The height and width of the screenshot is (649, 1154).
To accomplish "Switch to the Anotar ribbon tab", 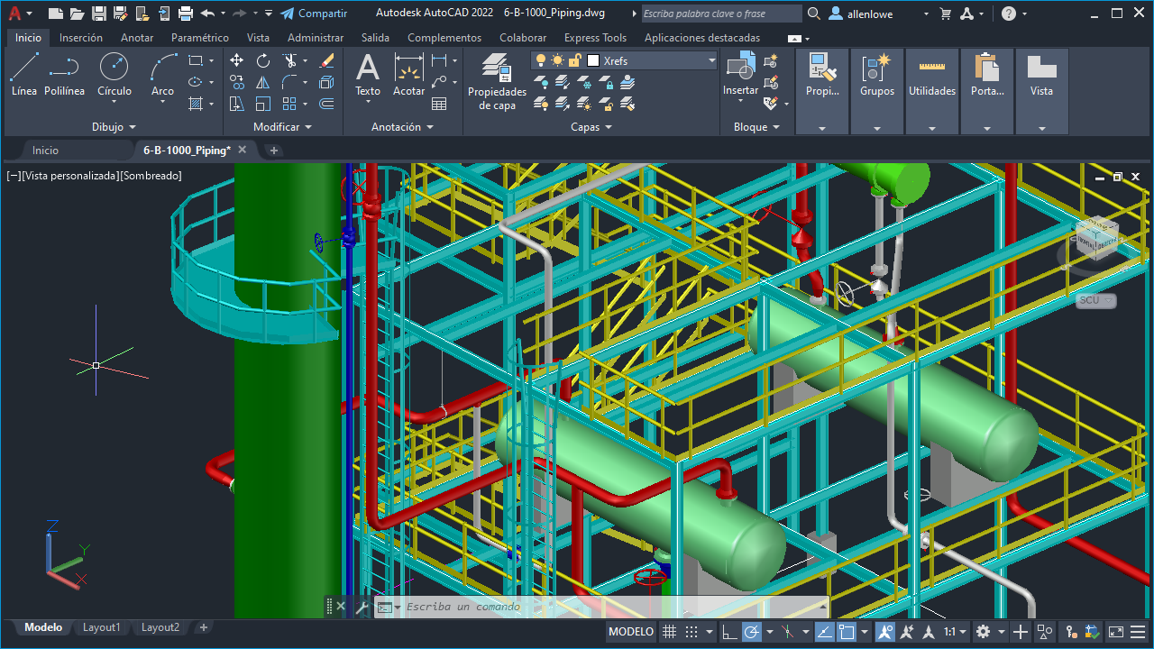I will (137, 38).
